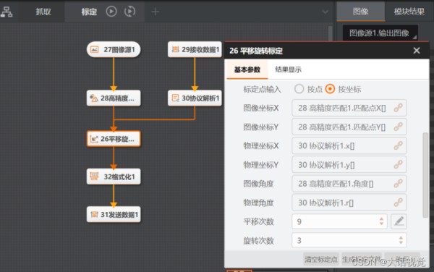Decrease 旋转次数 with down arrow

[401, 242]
